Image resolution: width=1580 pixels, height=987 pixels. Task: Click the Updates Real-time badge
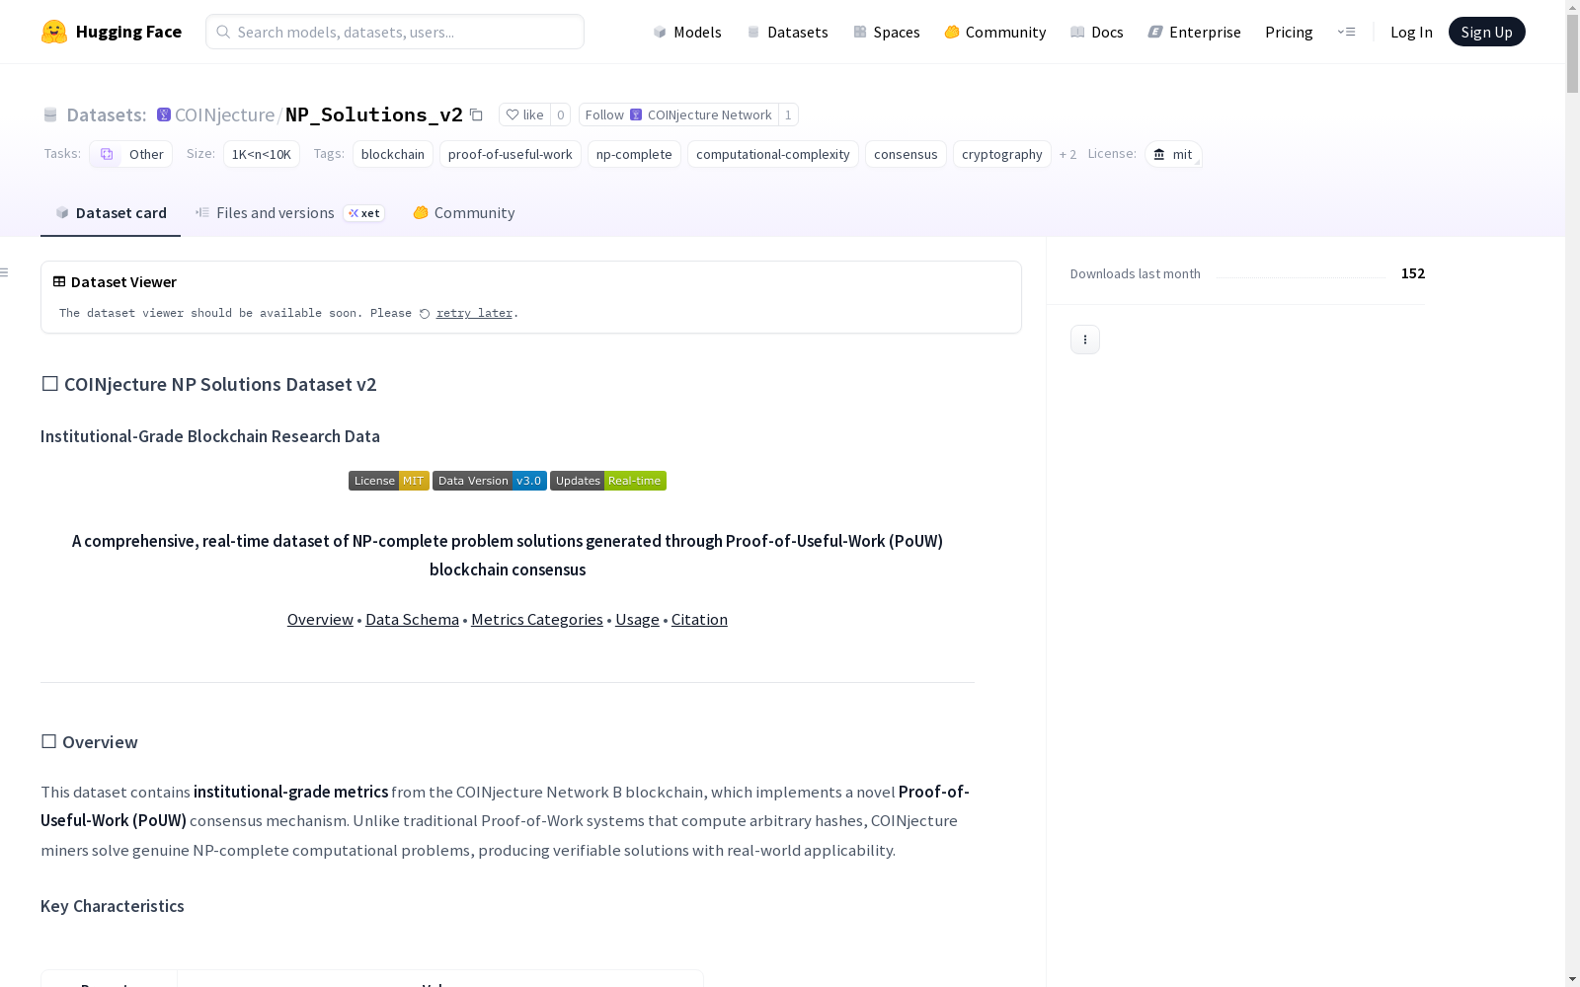[608, 481]
